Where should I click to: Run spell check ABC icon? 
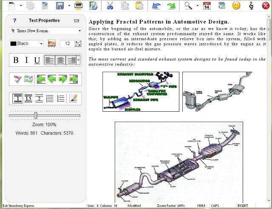(17, 79)
